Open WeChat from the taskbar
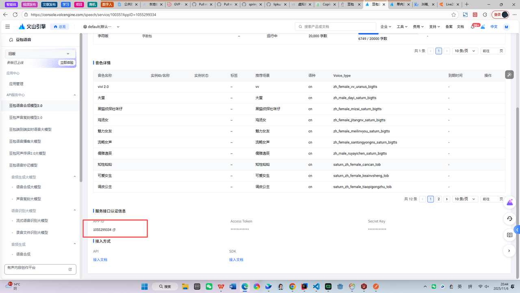The image size is (520, 293). click(x=209, y=286)
